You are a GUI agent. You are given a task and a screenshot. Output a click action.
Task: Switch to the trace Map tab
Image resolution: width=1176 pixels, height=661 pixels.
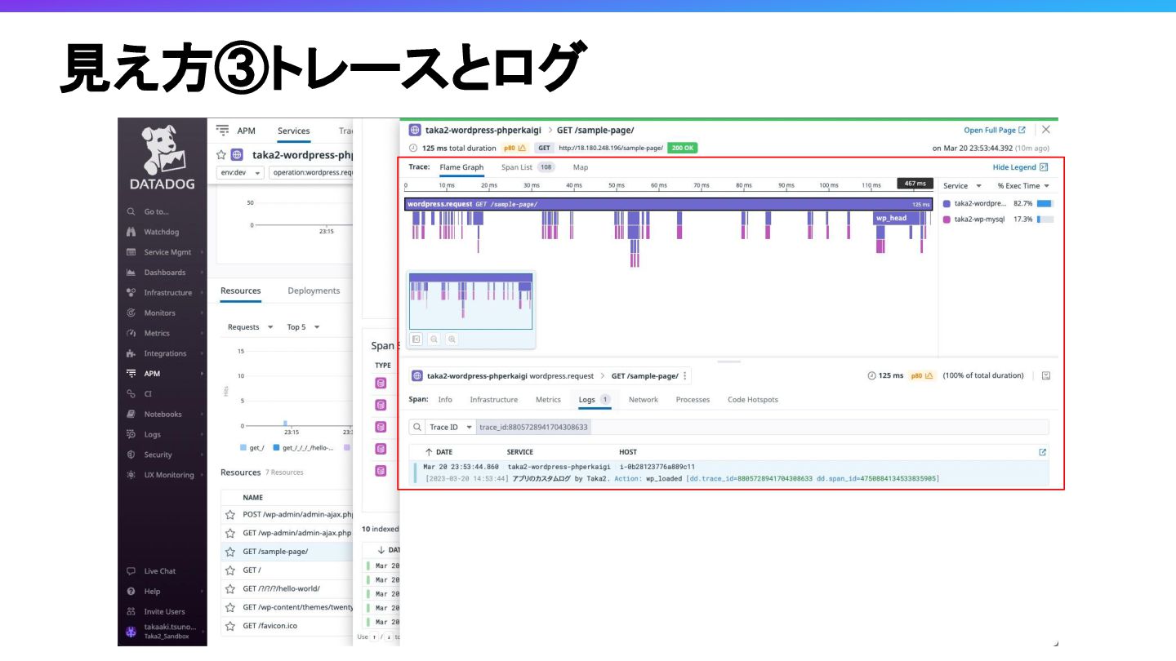[580, 167]
